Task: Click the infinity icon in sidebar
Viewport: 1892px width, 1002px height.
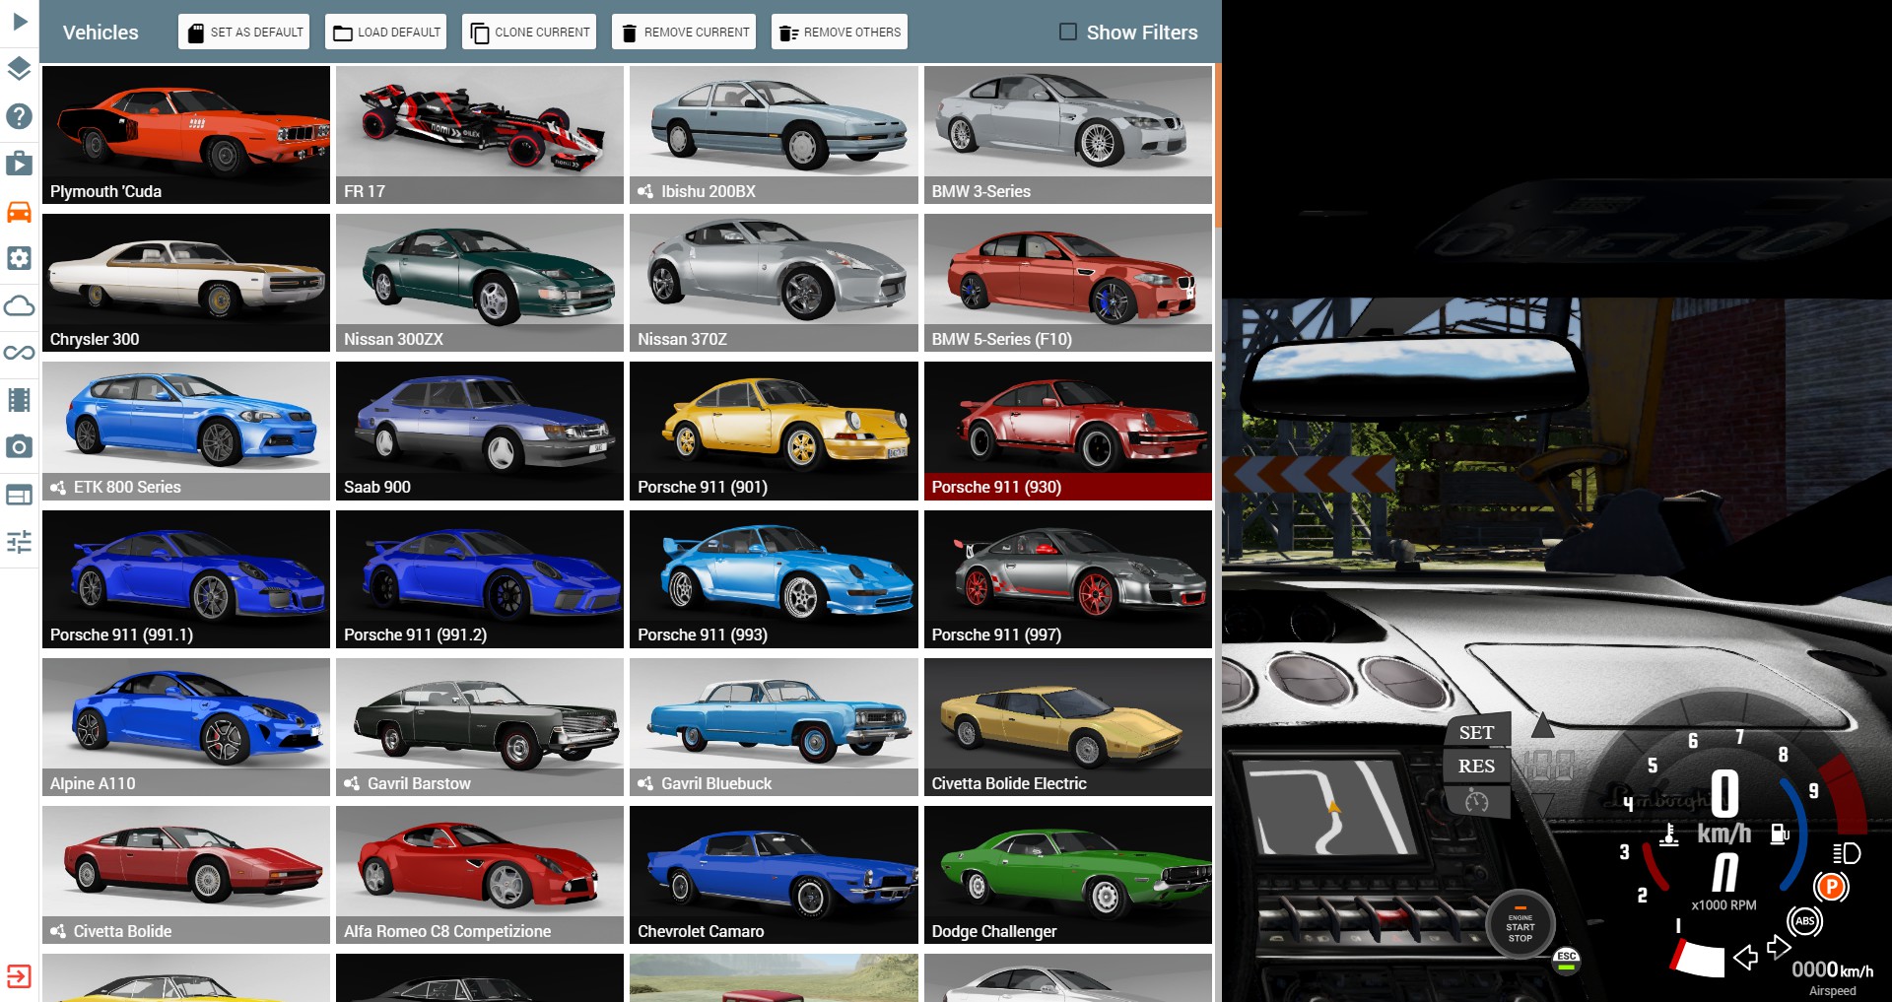Action: tap(20, 353)
